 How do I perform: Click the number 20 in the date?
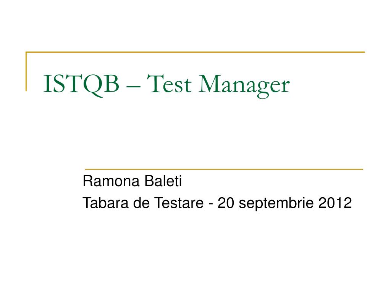tap(226, 203)
